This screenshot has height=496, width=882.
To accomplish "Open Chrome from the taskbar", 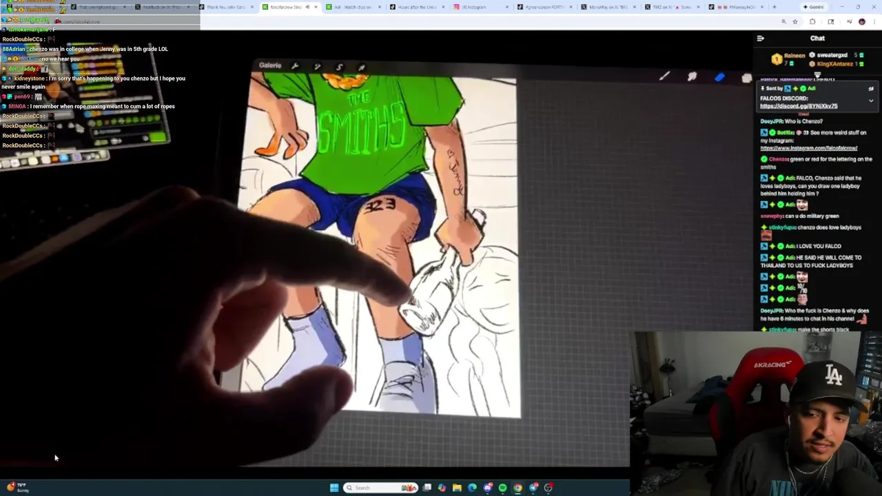I will [517, 488].
